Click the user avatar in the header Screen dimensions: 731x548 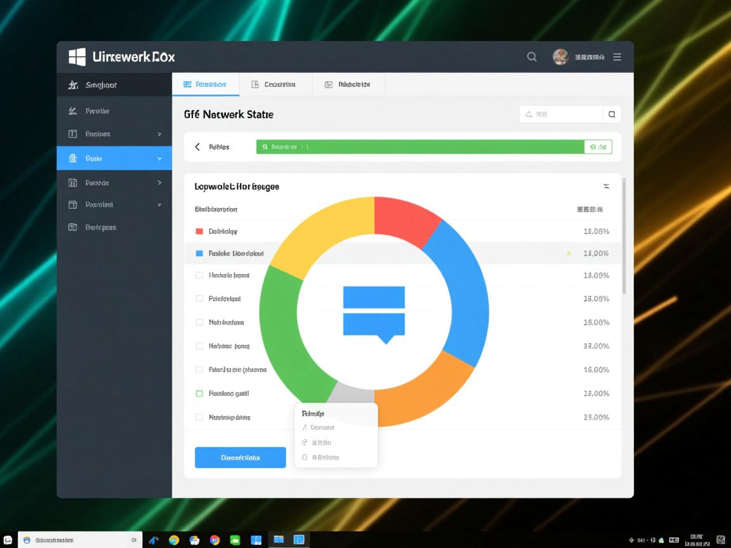(561, 56)
